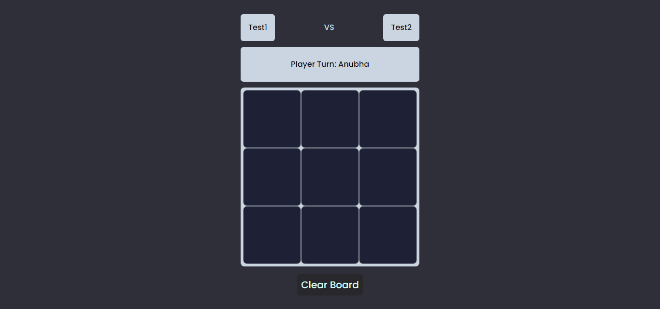Mark the bottom-middle board cell

coord(330,235)
